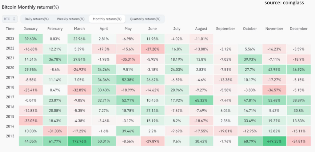This screenshot has height=152, width=315.
Task: Click the Bitcoin Monthly returns(%) title
Action: click(x=30, y=7)
